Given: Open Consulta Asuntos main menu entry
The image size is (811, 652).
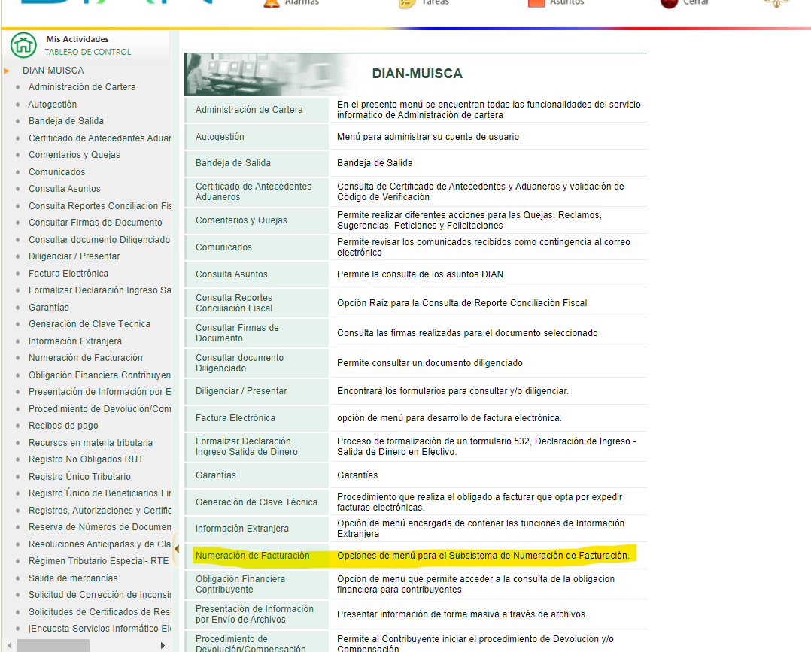Looking at the screenshot, I should pos(231,274).
